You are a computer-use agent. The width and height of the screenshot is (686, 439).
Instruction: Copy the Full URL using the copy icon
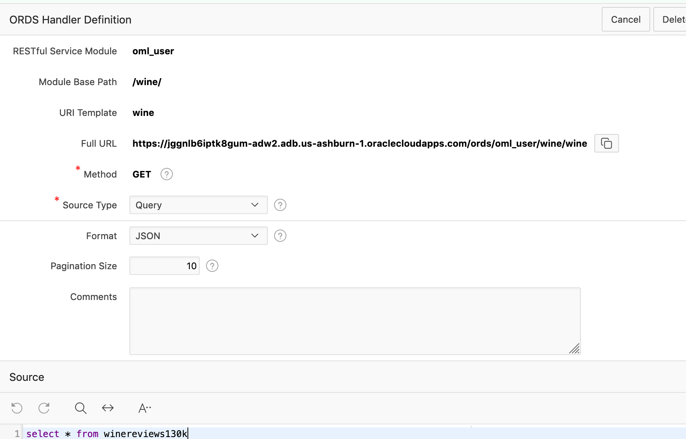click(x=606, y=143)
